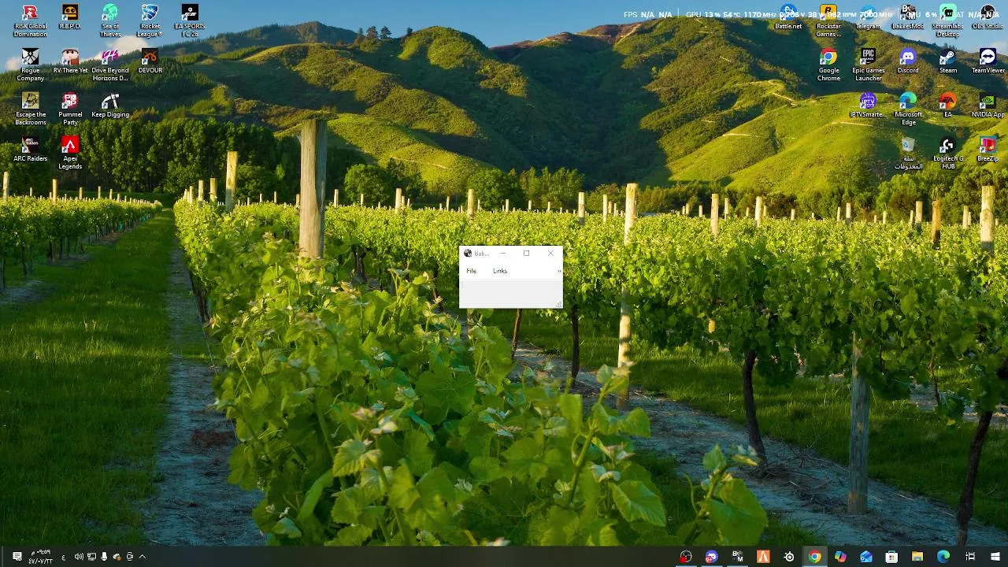Open Apex Legends icon on the taskbar
Screen dimensions: 1008x567
pyautogui.click(x=763, y=557)
